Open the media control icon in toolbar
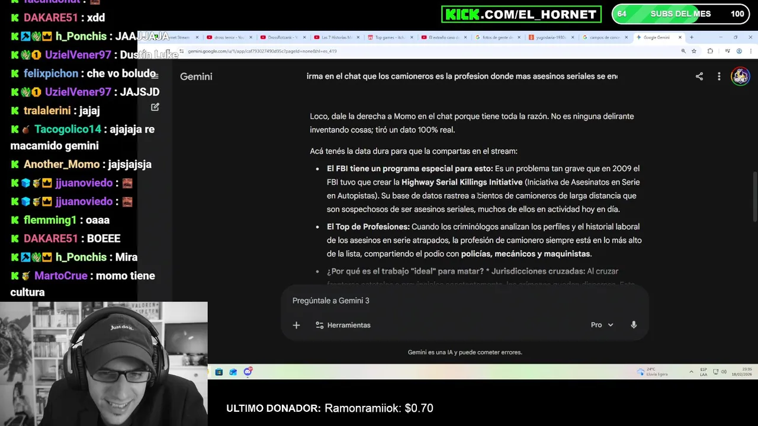758x426 pixels. (x=728, y=51)
